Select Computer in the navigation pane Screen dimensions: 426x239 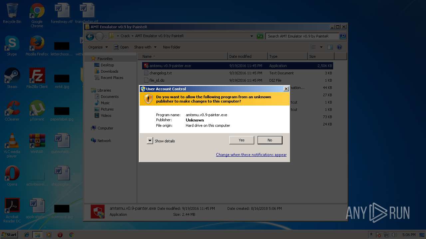(105, 128)
